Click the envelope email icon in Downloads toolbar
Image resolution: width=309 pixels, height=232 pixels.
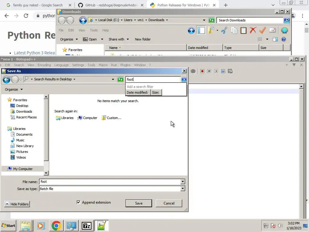(272, 30)
